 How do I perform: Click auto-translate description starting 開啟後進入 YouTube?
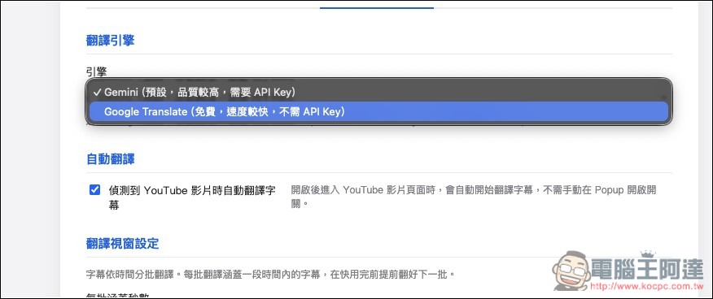[474, 196]
